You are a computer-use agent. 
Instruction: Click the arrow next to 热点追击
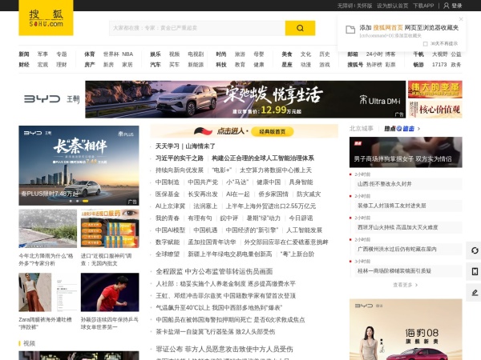coord(418,129)
